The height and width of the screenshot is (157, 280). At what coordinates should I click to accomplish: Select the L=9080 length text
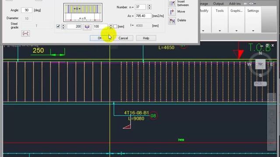[136, 119]
